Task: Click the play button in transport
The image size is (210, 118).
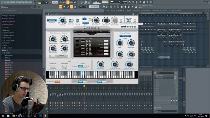Action: tap(43, 2)
